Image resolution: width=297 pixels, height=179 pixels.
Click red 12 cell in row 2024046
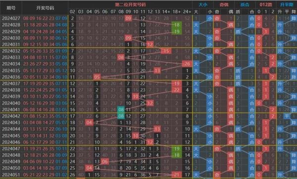tap(150, 142)
